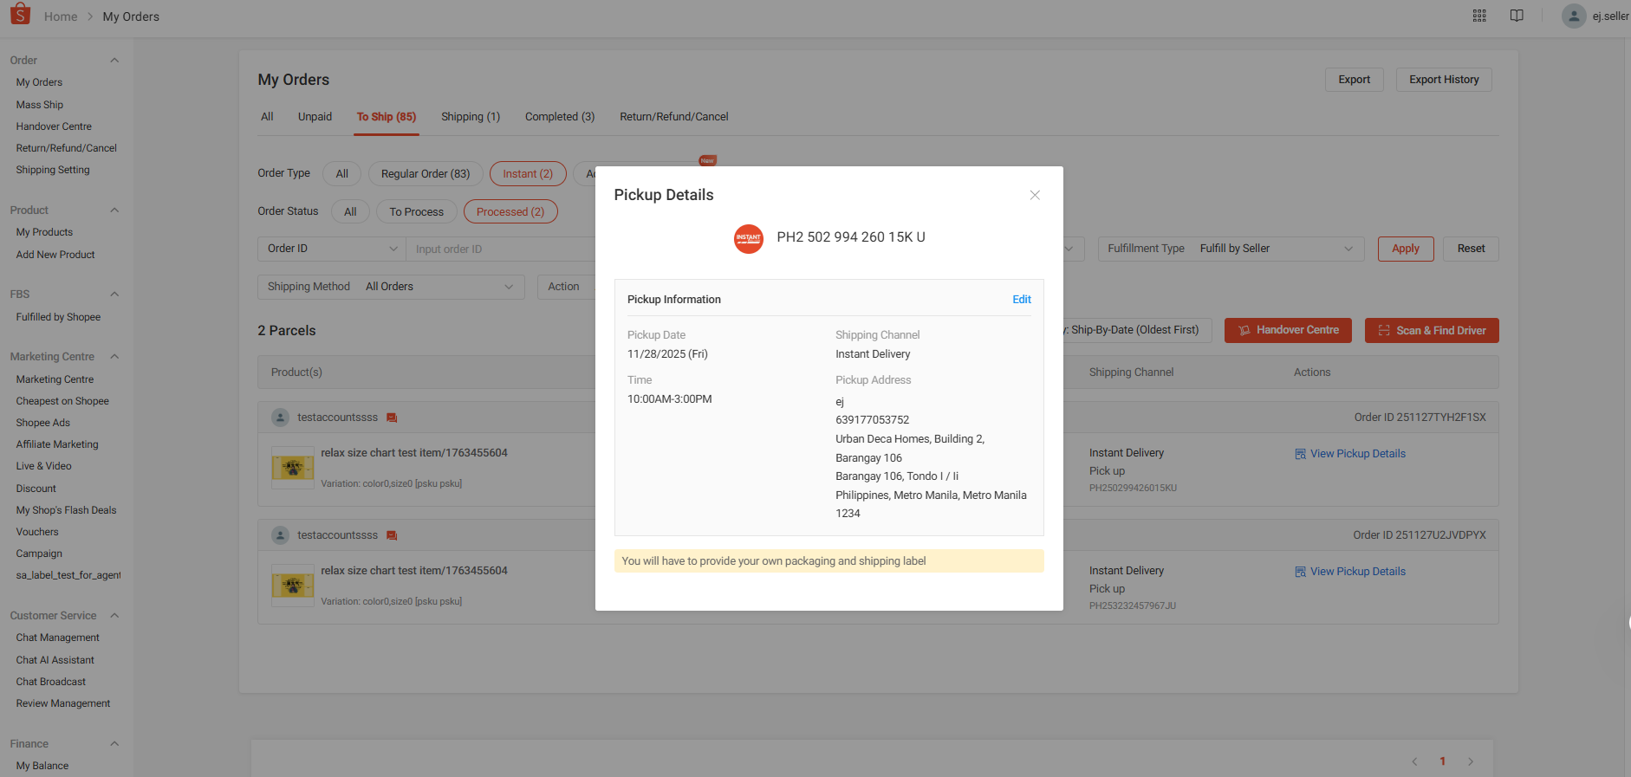Screen dimensions: 1631x777
Task: Open the apps grid icon
Action: pos(1479,16)
